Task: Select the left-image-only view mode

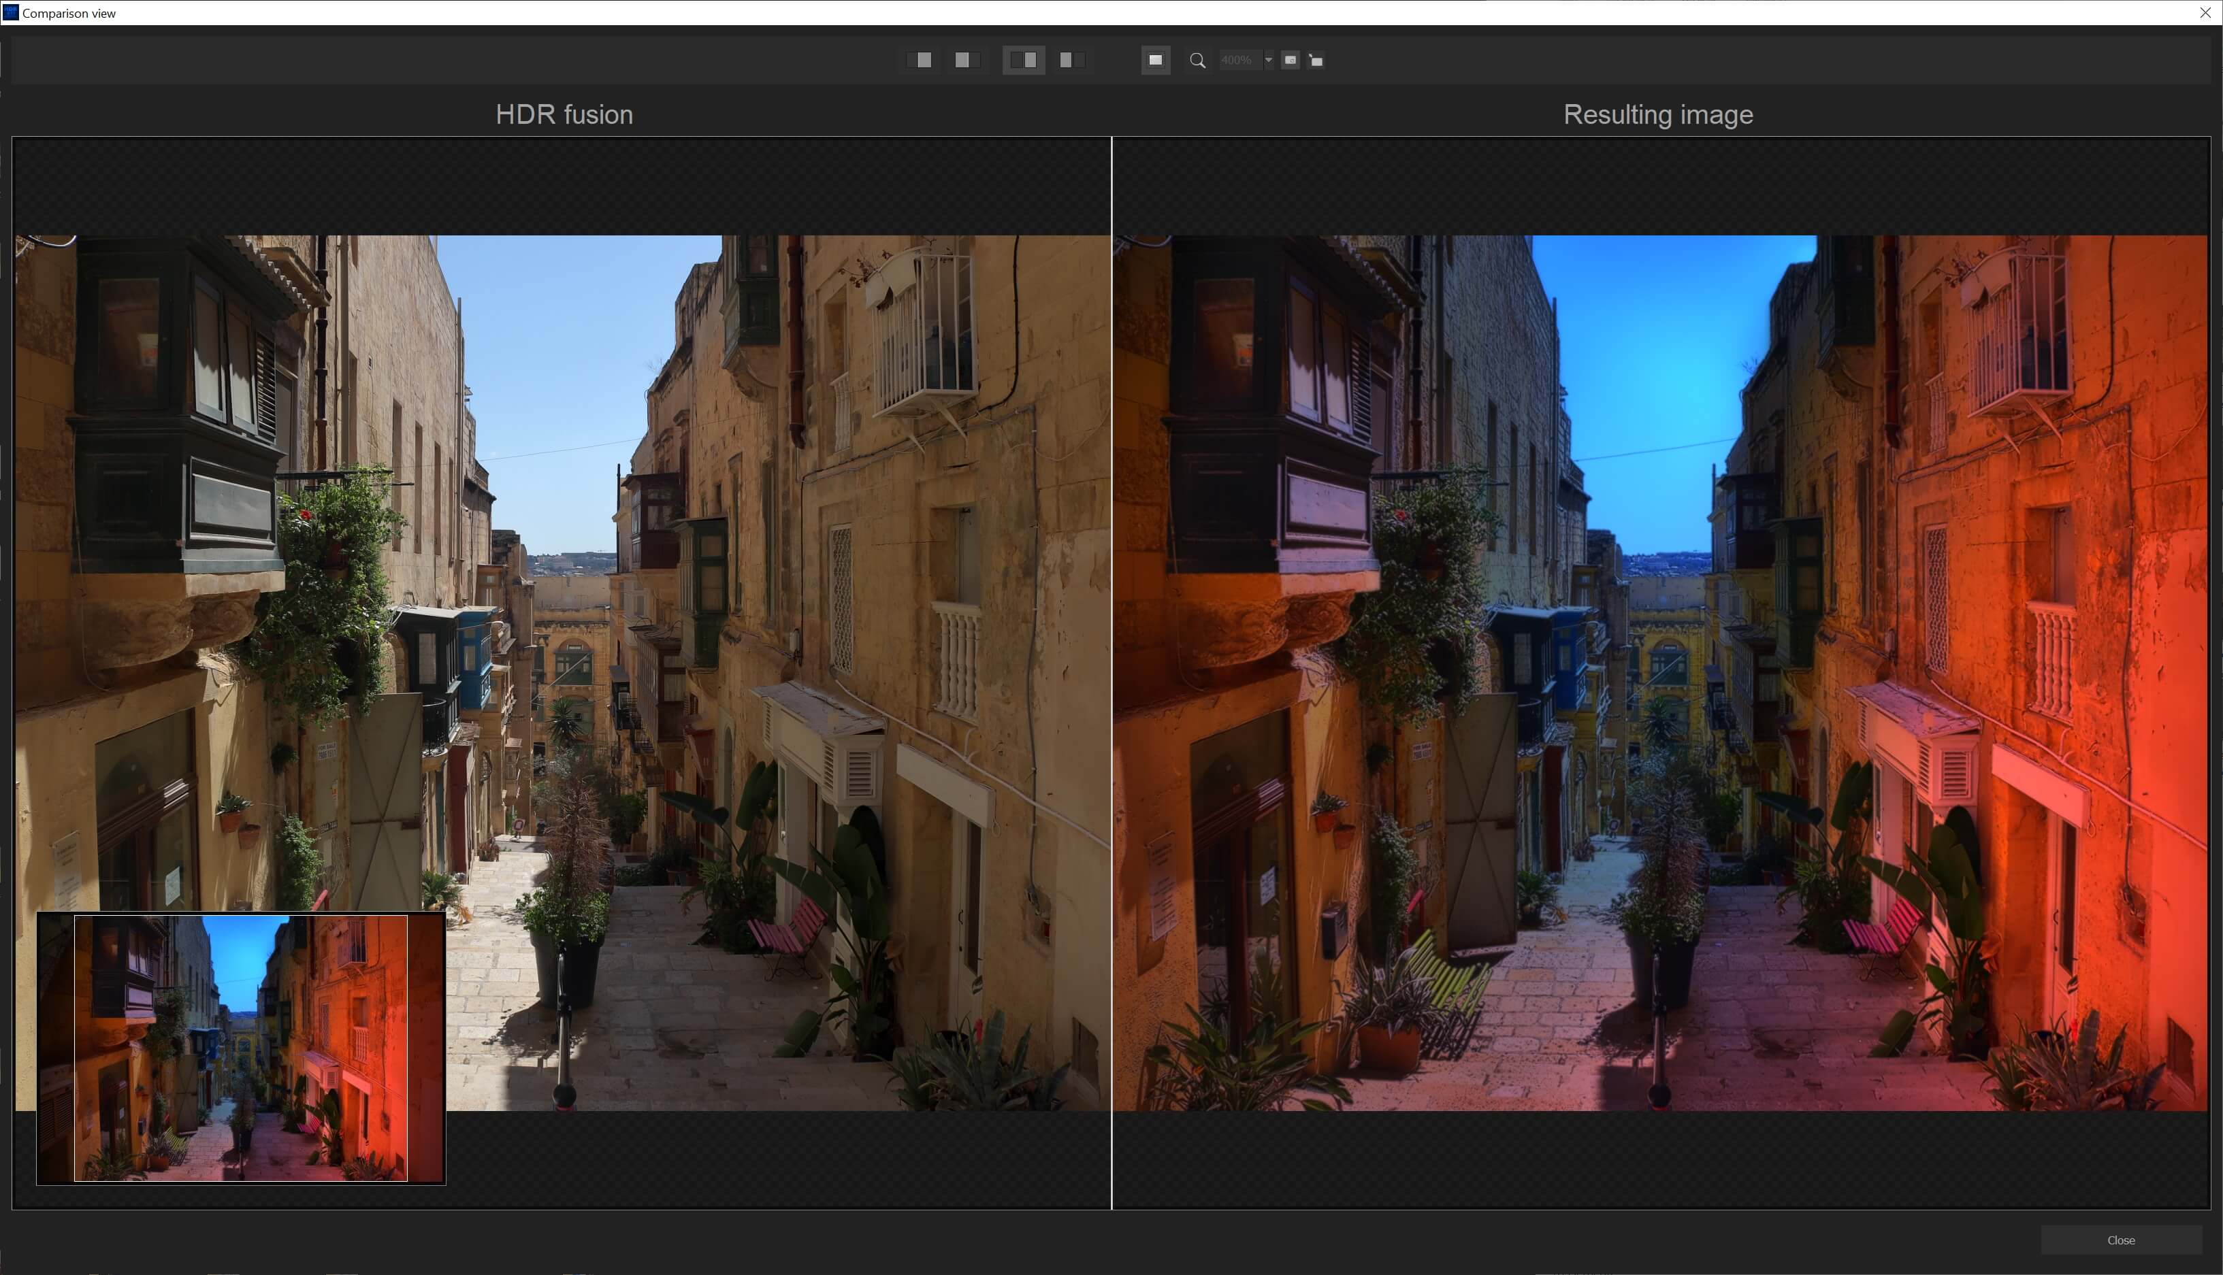Action: pos(966,60)
